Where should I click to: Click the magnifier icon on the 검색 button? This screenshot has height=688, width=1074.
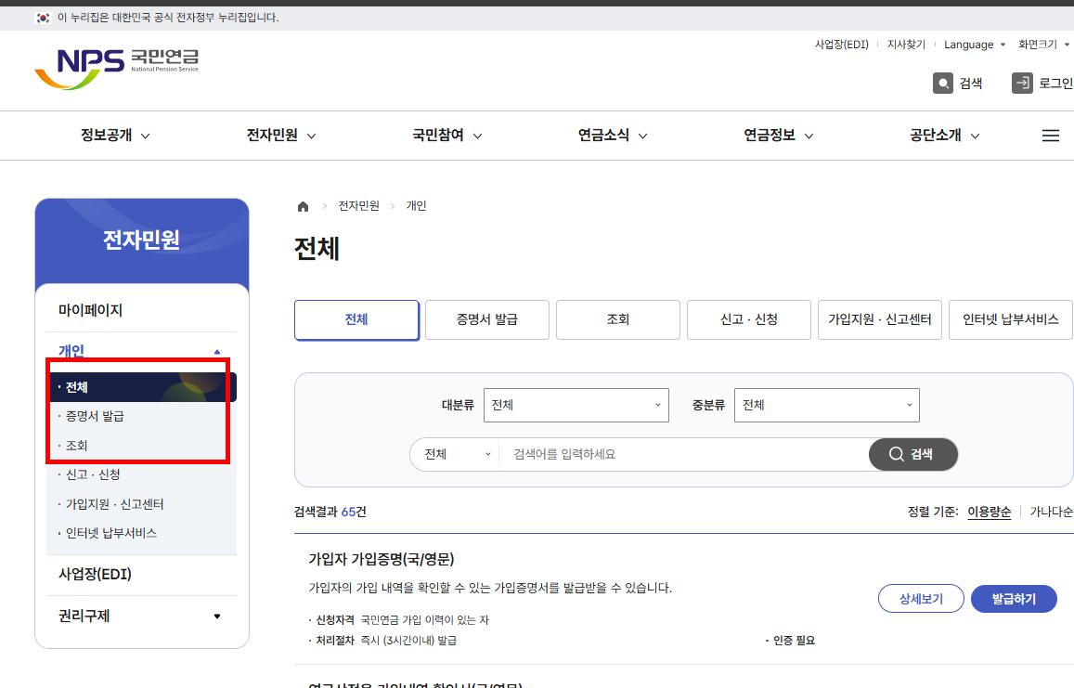click(896, 454)
